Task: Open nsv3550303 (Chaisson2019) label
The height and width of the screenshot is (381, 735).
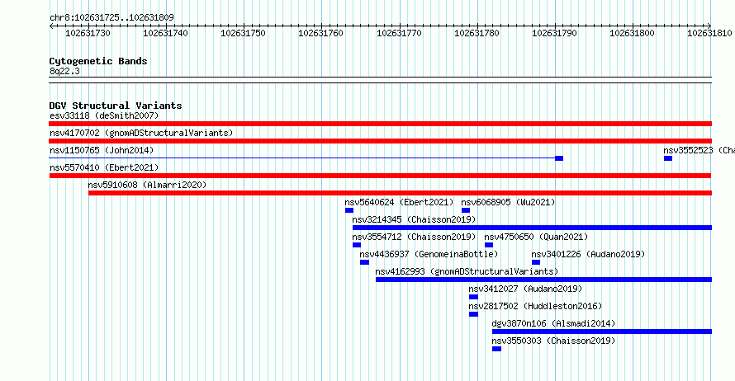Action: coord(553,341)
